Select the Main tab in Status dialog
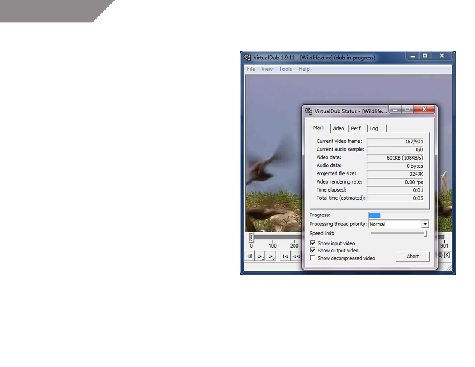 318,128
